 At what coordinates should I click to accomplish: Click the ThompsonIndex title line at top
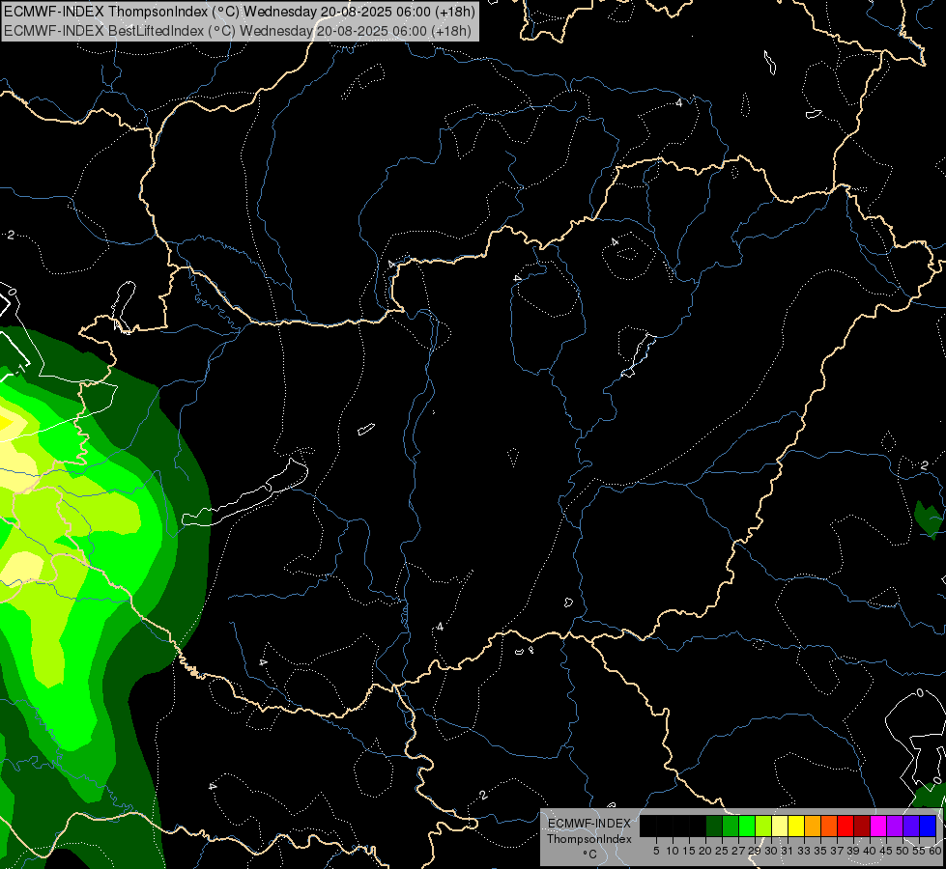pyautogui.click(x=240, y=12)
